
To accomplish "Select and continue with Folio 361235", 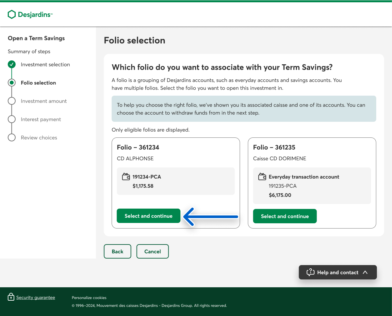I will click(x=285, y=216).
